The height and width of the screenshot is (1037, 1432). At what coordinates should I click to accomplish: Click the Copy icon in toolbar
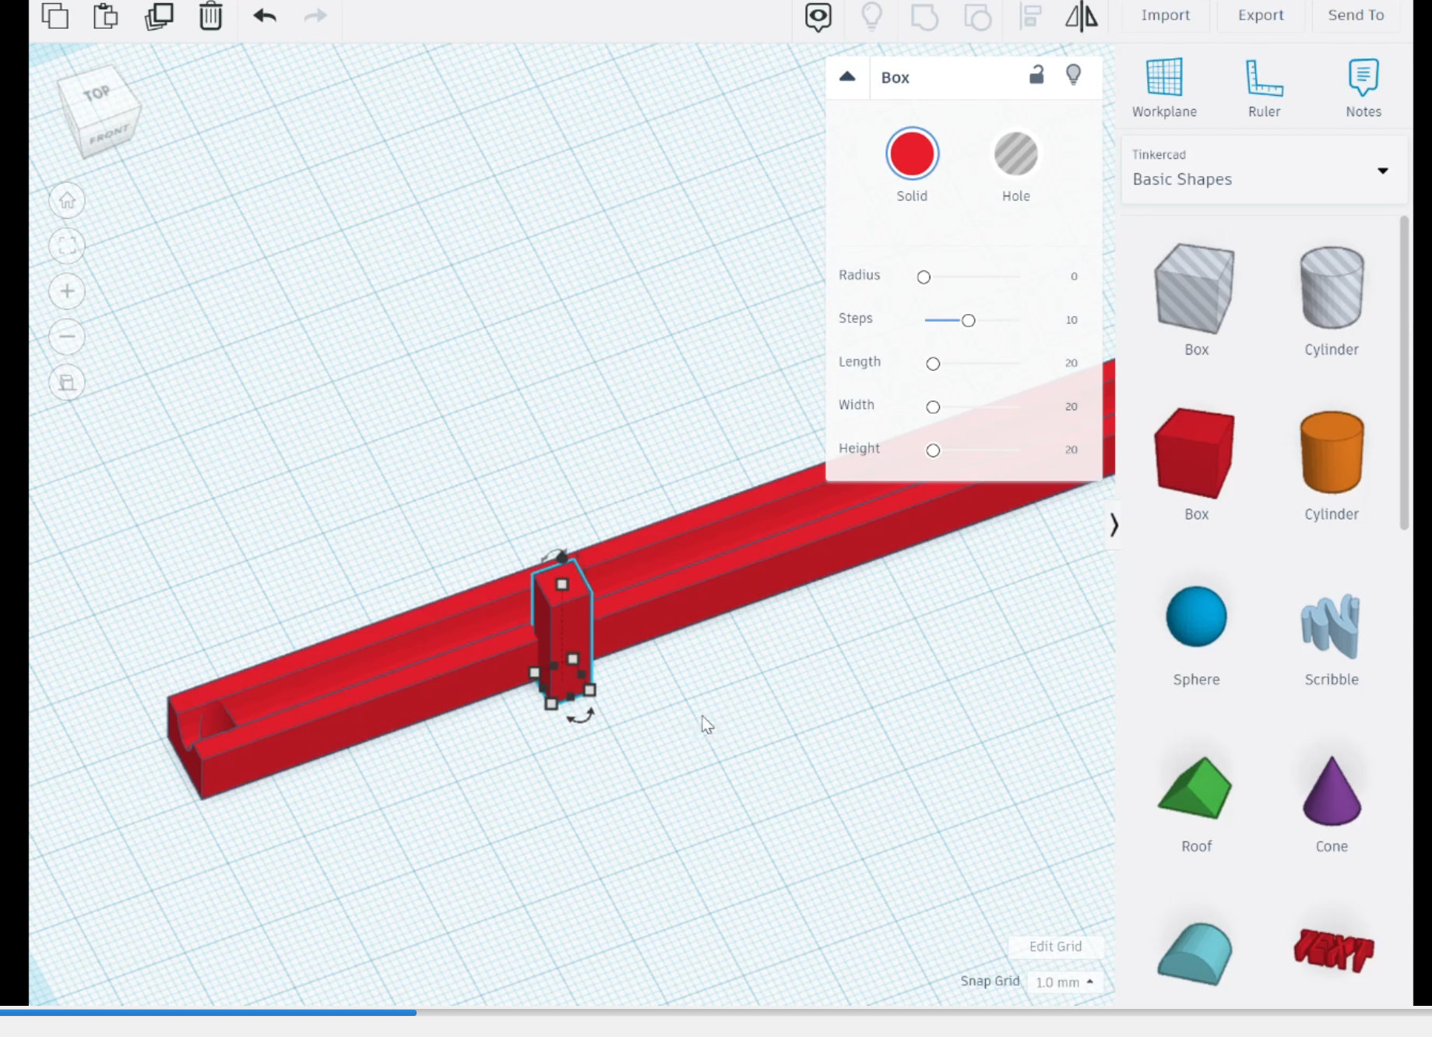click(55, 16)
